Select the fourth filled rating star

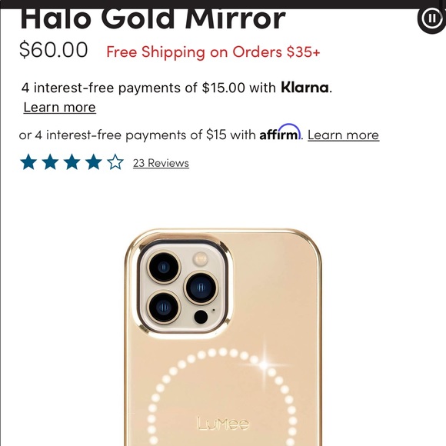coord(94,162)
